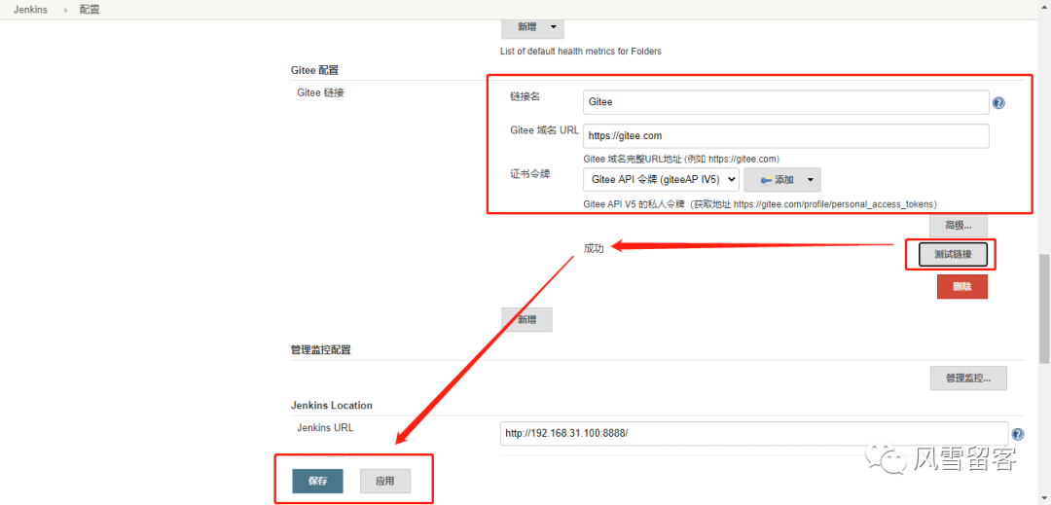
Task: Open the Gitee API 令牌 credential dropdown
Action: point(661,179)
